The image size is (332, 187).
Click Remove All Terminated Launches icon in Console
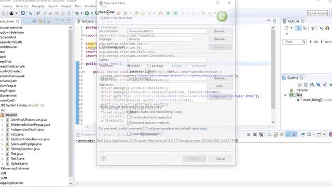261,135
